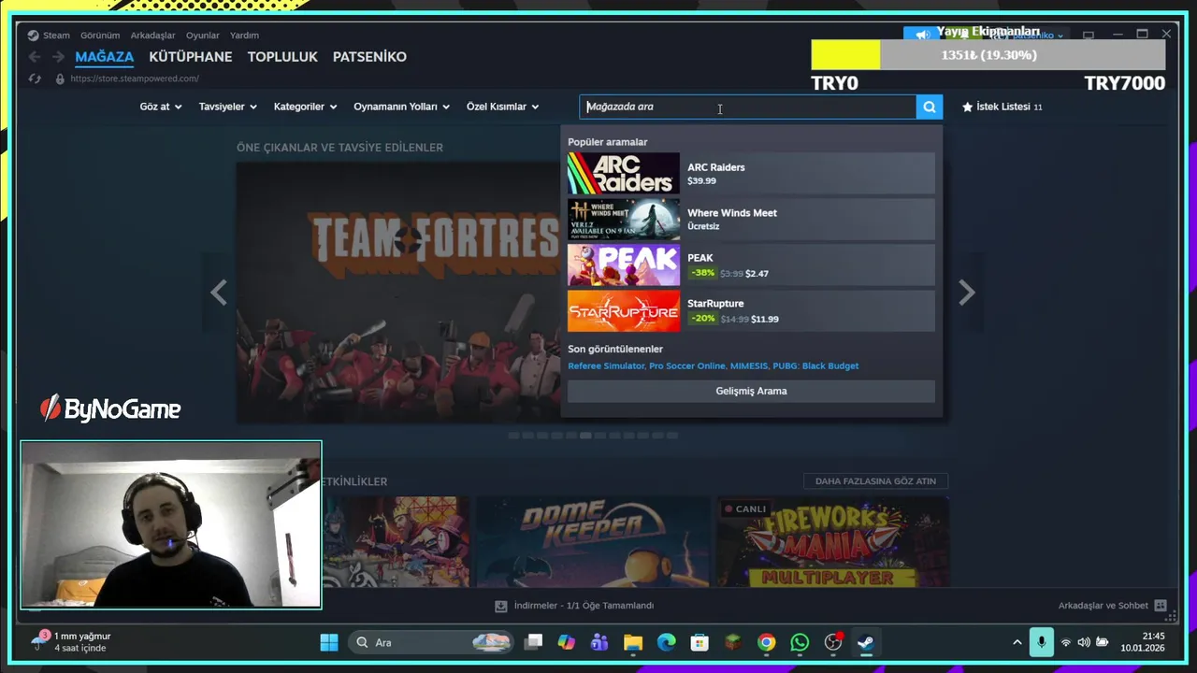This screenshot has height=673, width=1197.
Task: Click DAHA FAZLASINA GÖZ ATIN button
Action: (x=875, y=481)
